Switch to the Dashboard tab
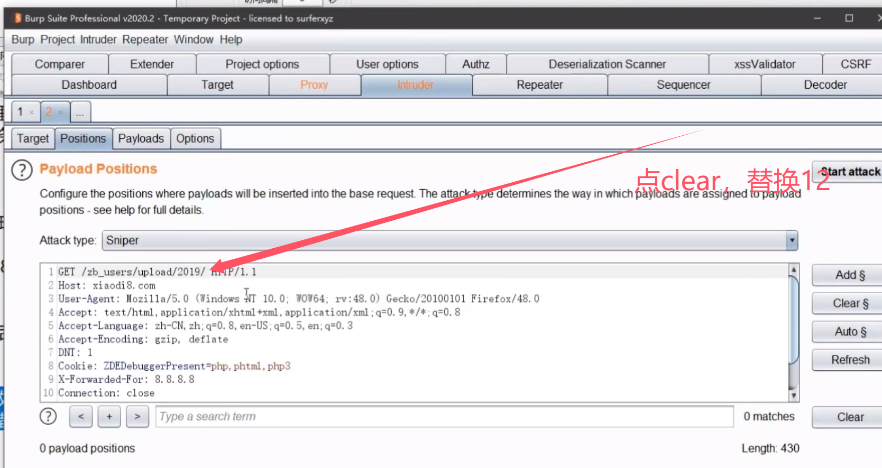The width and height of the screenshot is (882, 468). 89,85
